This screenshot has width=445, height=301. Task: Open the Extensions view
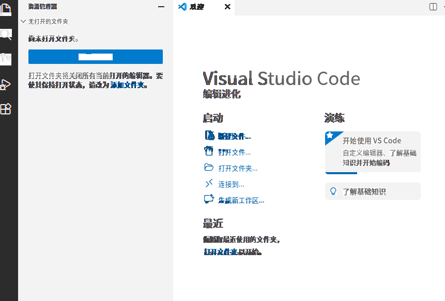(6, 109)
